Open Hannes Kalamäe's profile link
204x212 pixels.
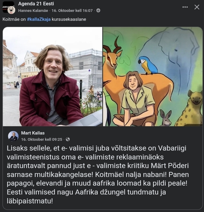point(34,10)
